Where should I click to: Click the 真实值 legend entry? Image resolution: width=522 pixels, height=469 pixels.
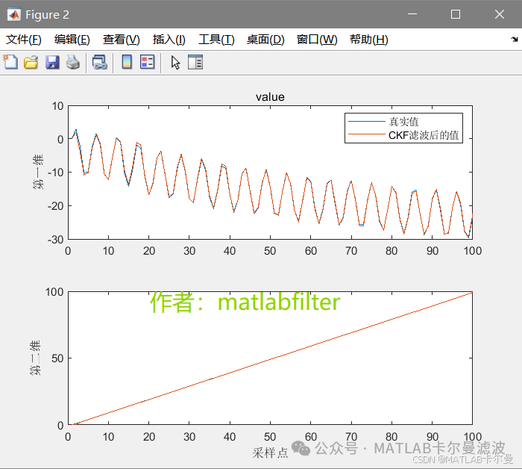tap(403, 122)
